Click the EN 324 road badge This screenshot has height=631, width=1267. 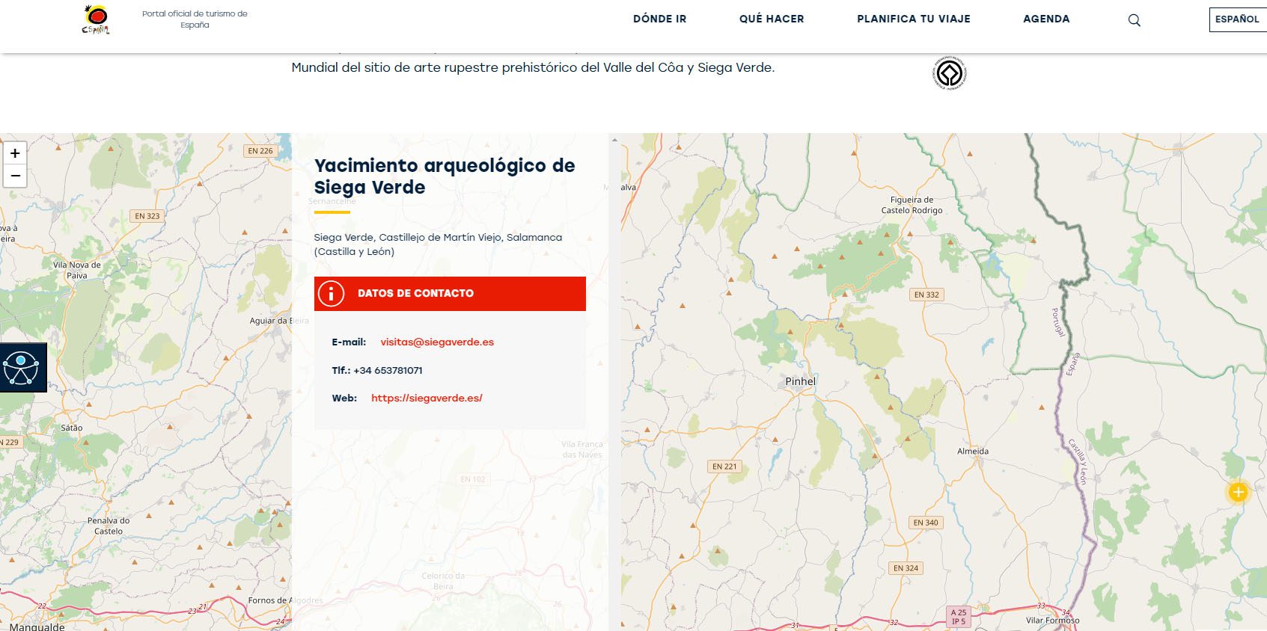pyautogui.click(x=906, y=568)
